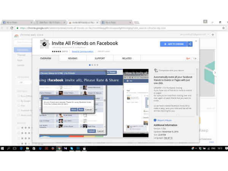Click the Facebook invite all screenshot thumbnail
The height and width of the screenshot is (171, 228).
81,103
